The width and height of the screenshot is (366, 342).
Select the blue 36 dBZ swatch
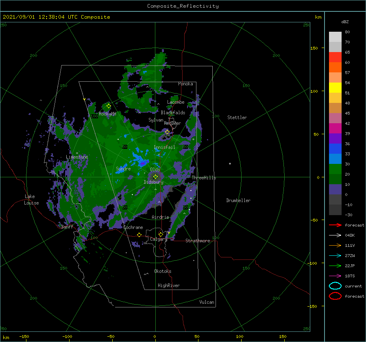coord(335,149)
